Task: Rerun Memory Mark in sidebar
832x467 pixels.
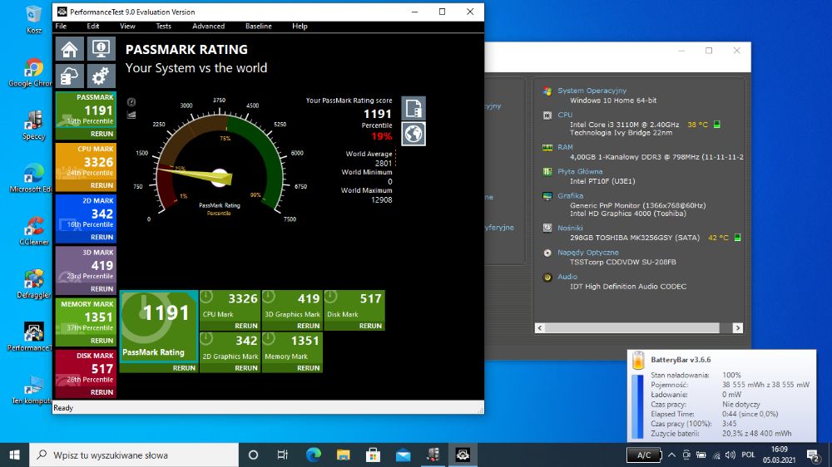Action: point(102,341)
